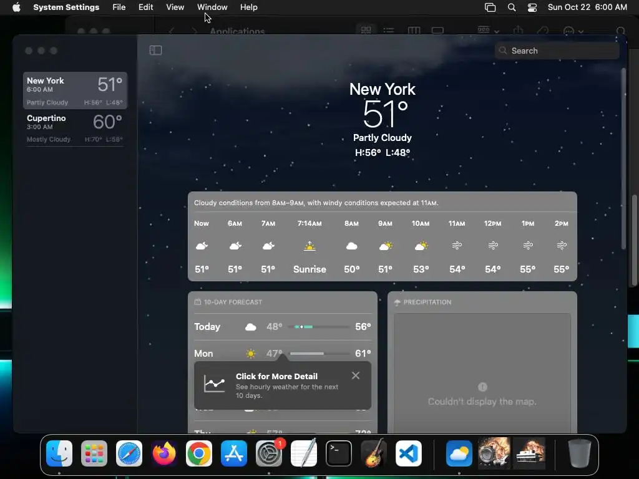Open the Apple menu

(x=16, y=7)
